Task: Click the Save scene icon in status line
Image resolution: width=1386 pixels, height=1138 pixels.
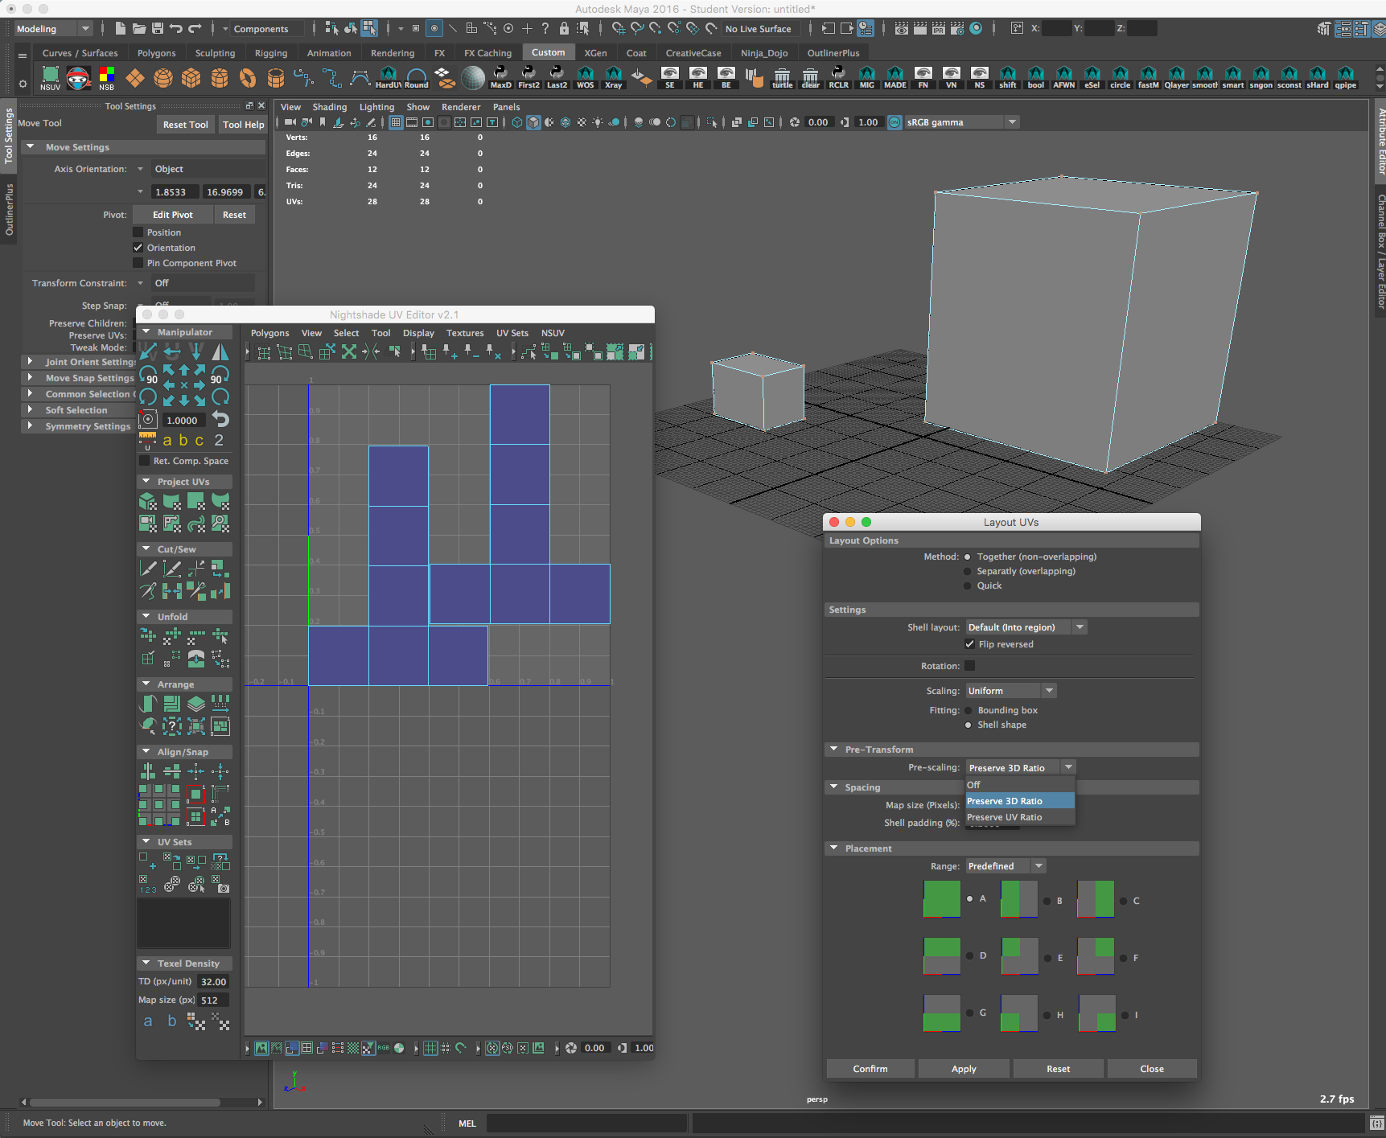Action: coord(158,29)
